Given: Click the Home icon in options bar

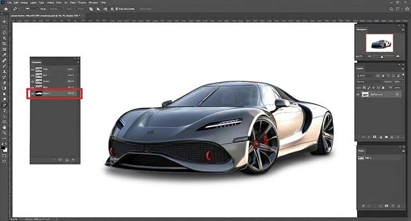Looking at the screenshot, I should point(6,9).
